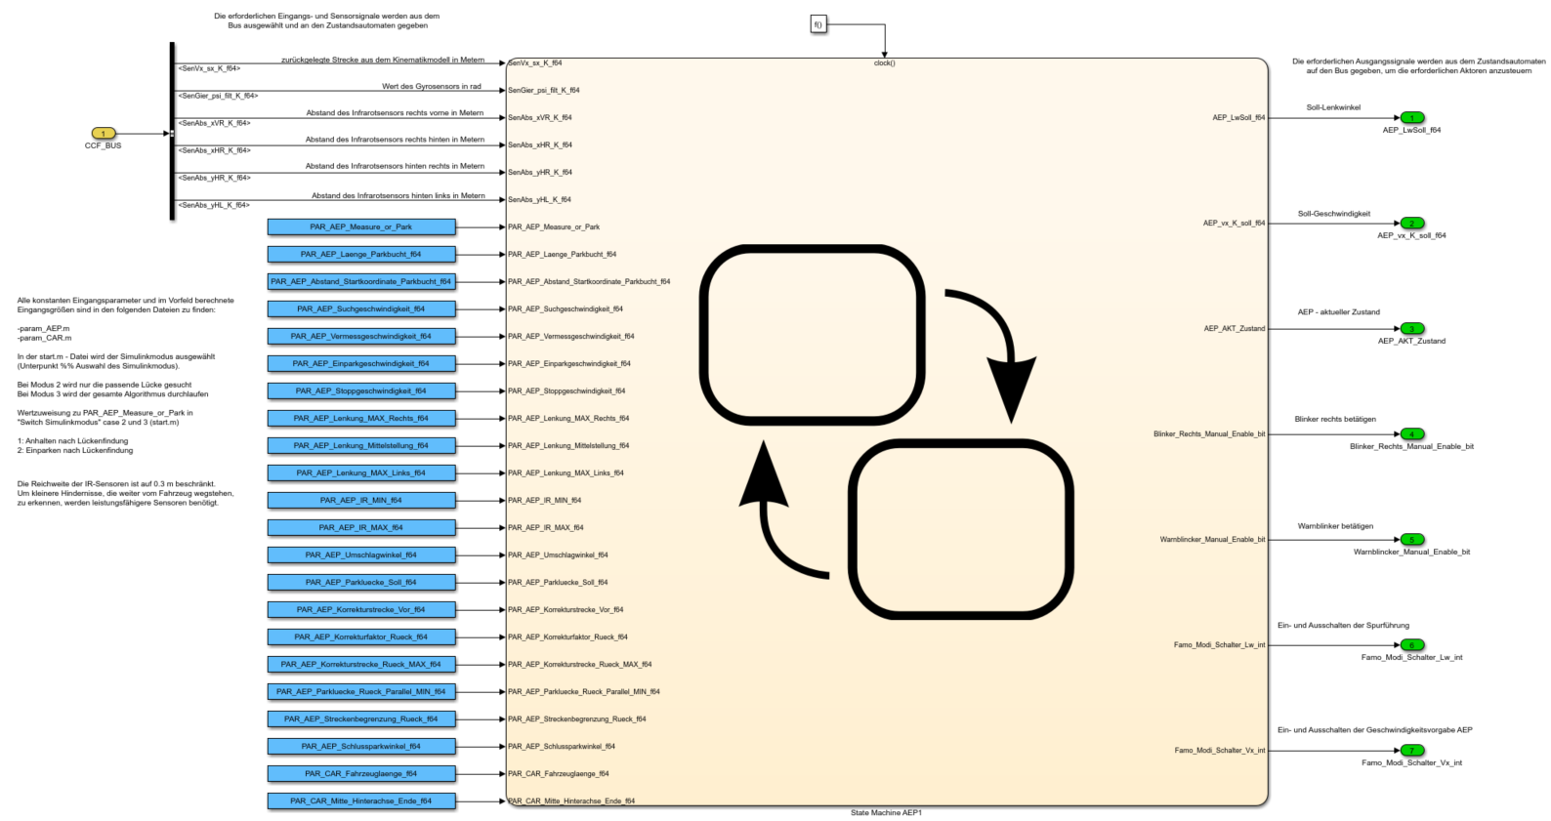Click the PAR_CAR_Fahrzeuglaenge_f64 constant block
Screen dimensions: 1551x821
(x=361, y=774)
